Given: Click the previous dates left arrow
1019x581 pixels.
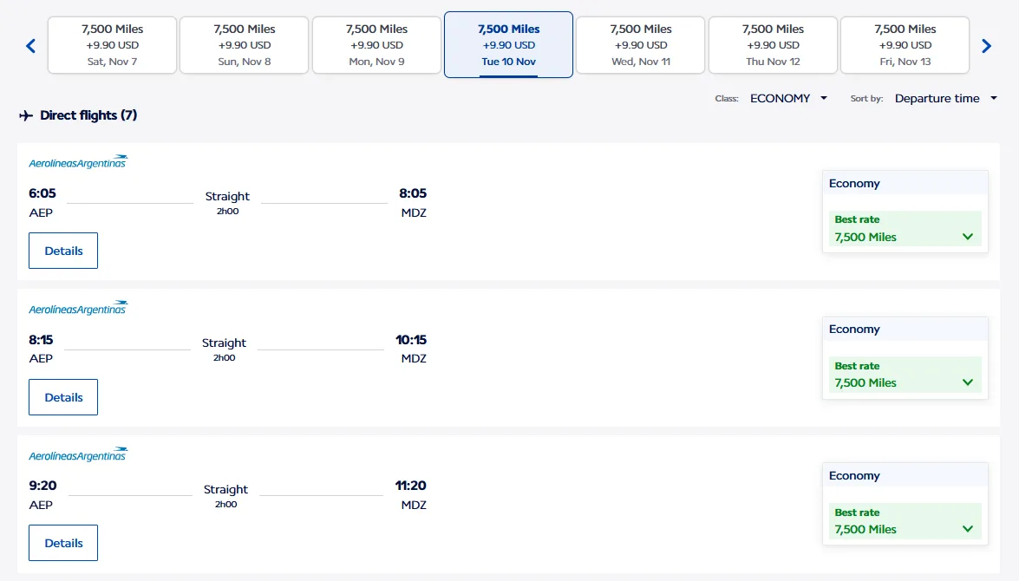Looking at the screenshot, I should pos(31,46).
